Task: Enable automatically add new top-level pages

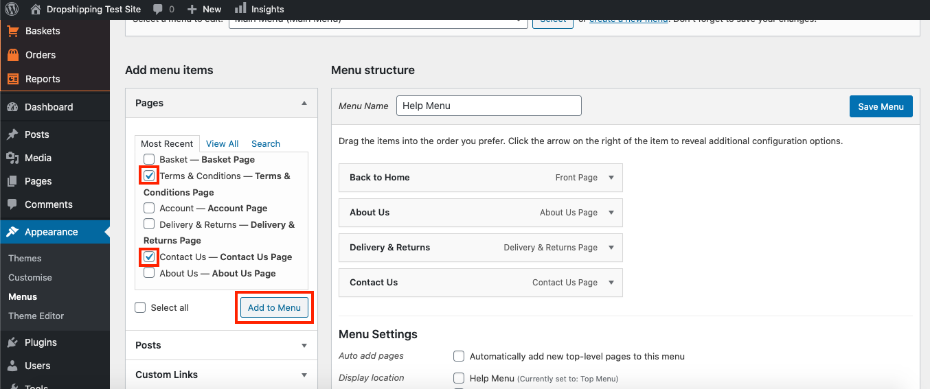Action: 459,356
